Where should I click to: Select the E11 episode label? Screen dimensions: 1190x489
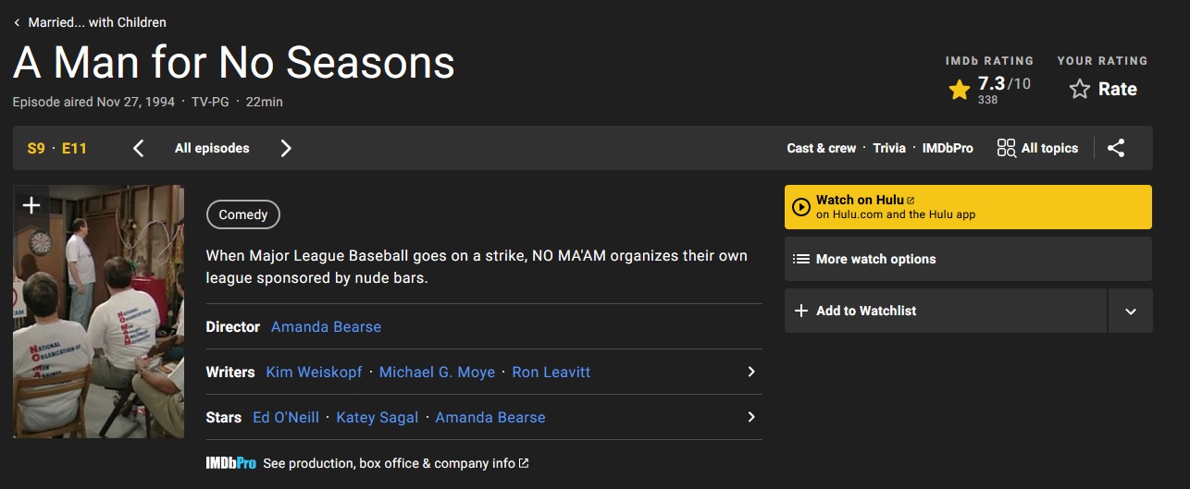(x=74, y=148)
